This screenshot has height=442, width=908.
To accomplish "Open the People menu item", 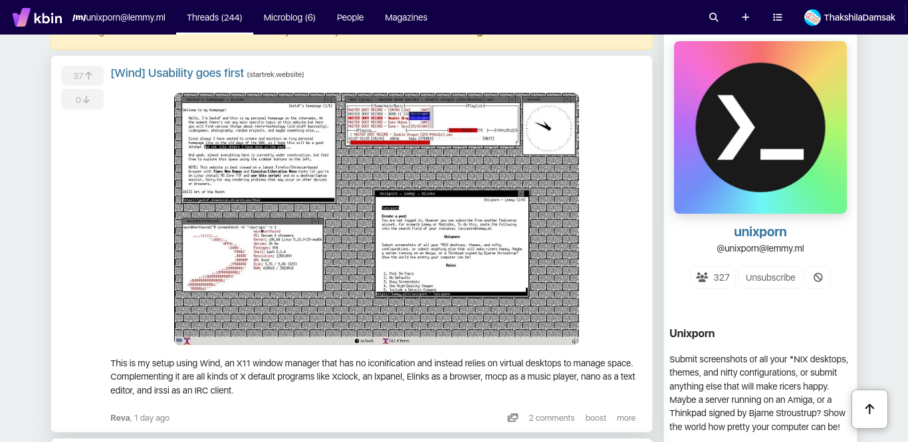I will tap(350, 17).
